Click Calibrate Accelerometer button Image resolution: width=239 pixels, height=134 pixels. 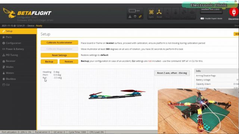59,42
